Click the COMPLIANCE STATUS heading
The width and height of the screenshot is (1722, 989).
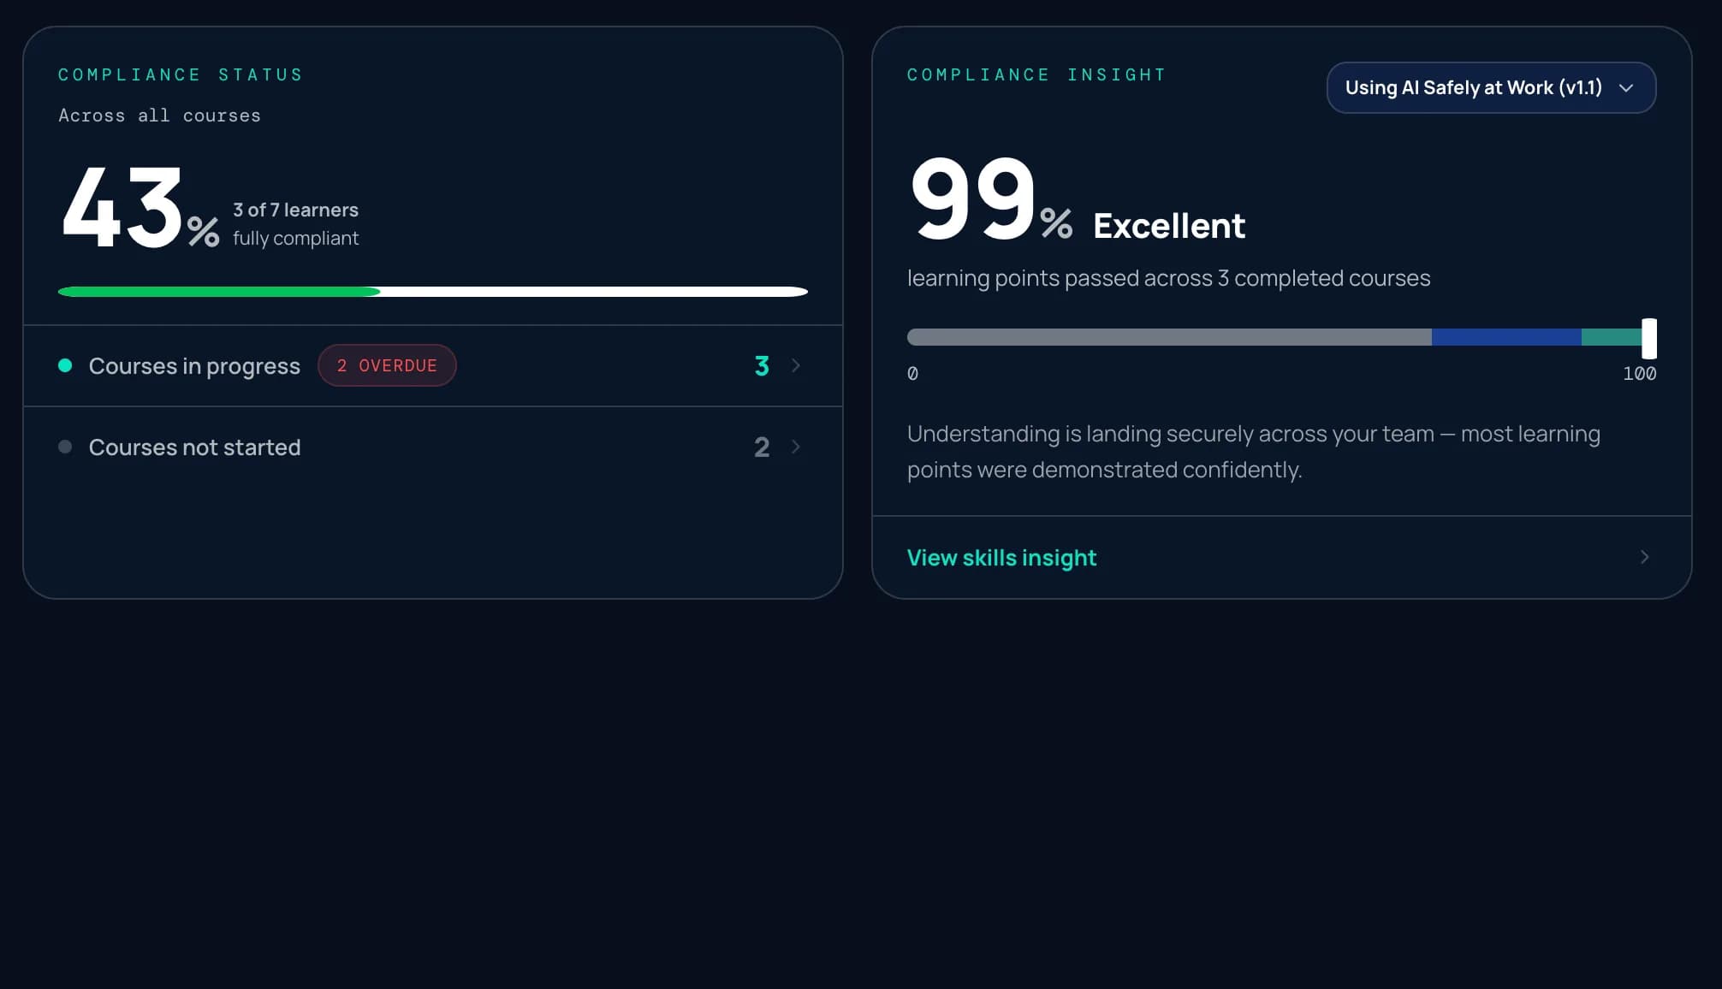point(181,74)
